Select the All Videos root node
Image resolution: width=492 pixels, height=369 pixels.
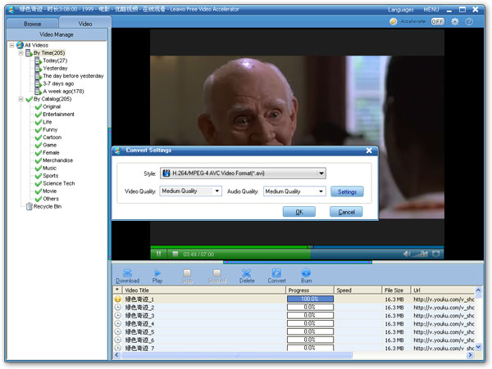click(x=32, y=45)
